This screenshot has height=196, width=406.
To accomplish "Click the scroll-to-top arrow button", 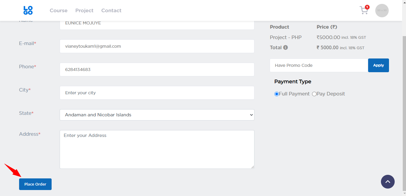I will tap(388, 181).
